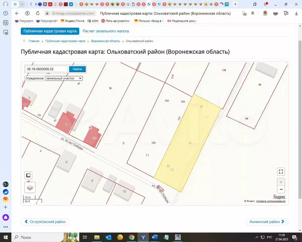Viewport: 302px width, 242px height.
Task: Open the map layers selector
Action: [x=30, y=187]
